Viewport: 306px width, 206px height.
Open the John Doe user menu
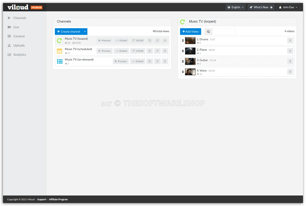point(288,7)
